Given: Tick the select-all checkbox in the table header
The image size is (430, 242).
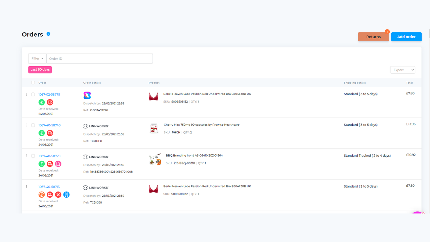Looking at the screenshot, I should [x=33, y=82].
